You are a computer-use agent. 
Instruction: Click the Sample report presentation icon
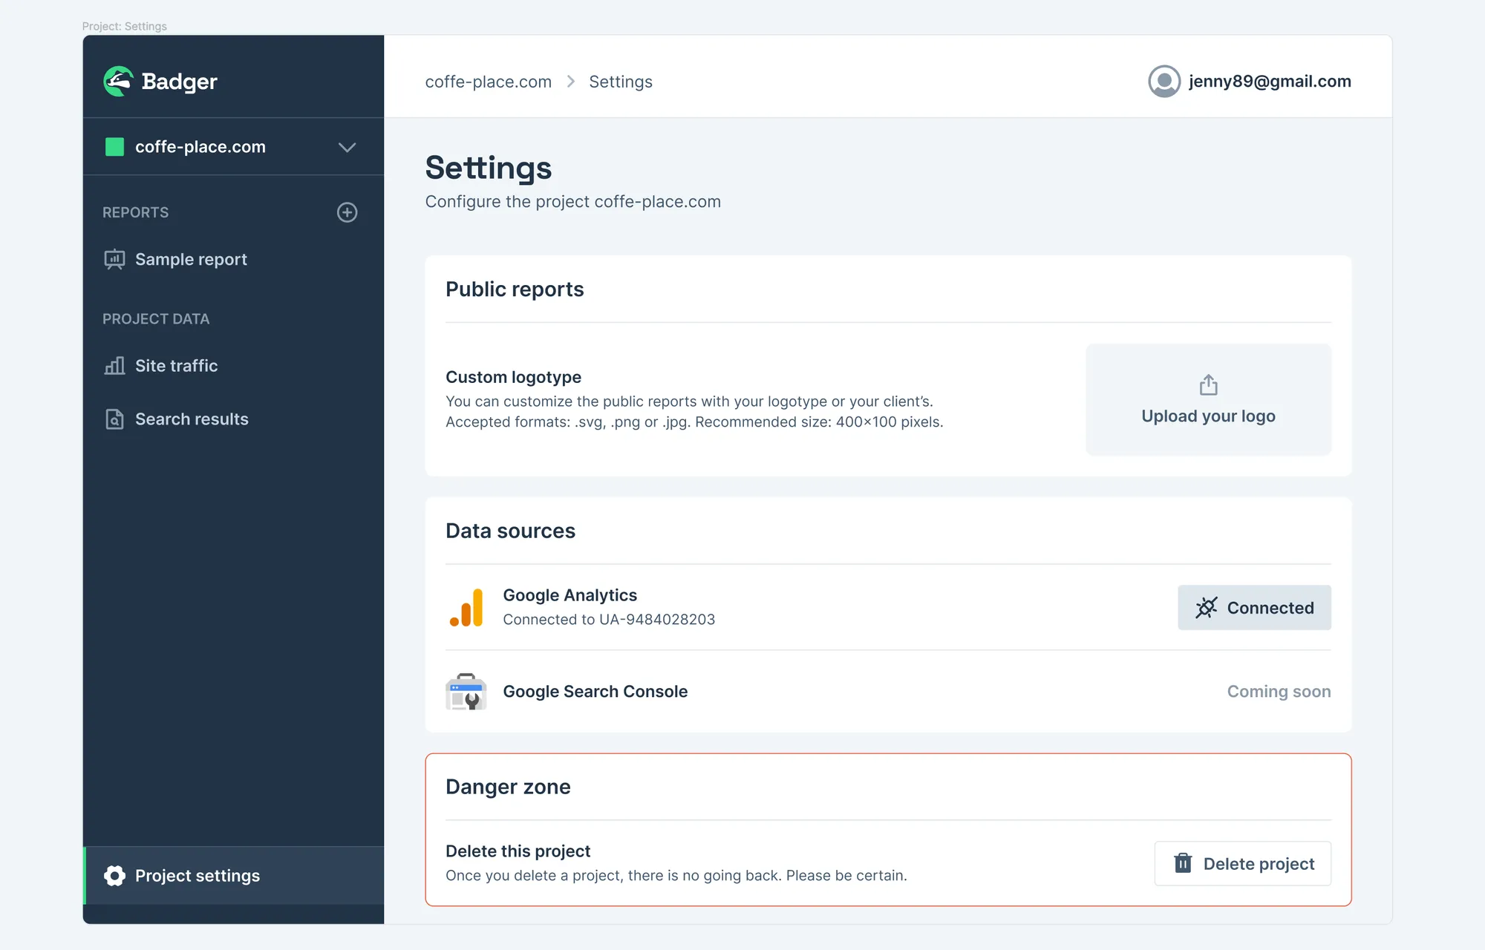coord(114,259)
